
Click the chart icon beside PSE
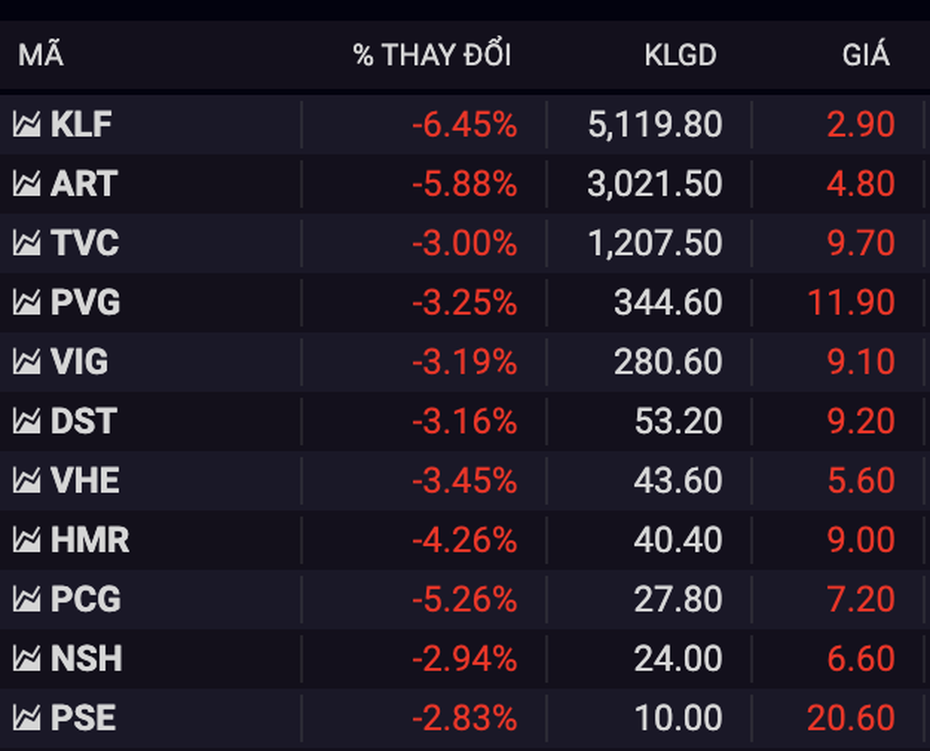coord(26,717)
